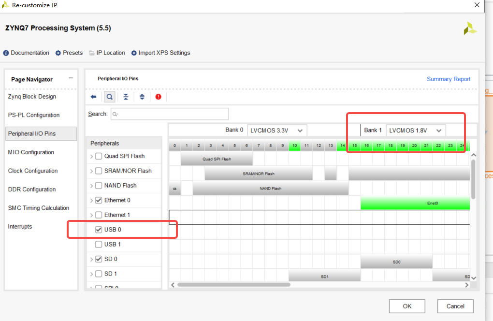Click the Import XPS Settings link

pyautogui.click(x=164, y=53)
